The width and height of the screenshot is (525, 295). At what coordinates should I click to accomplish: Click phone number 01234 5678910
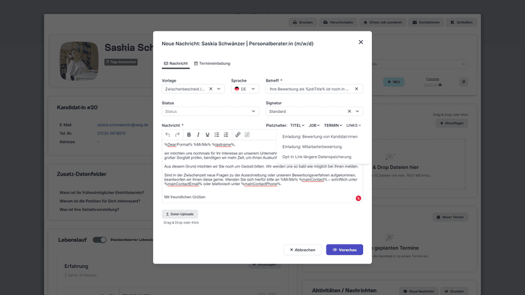pos(111,133)
